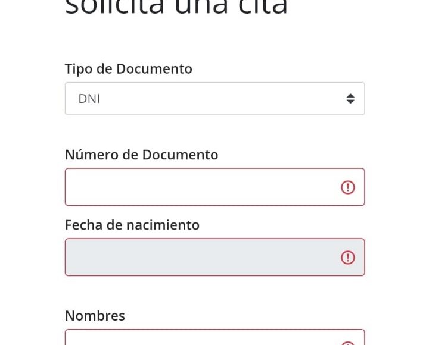Click the red border of the document number box
Viewport: 426px width, 345px height.
[215, 168]
